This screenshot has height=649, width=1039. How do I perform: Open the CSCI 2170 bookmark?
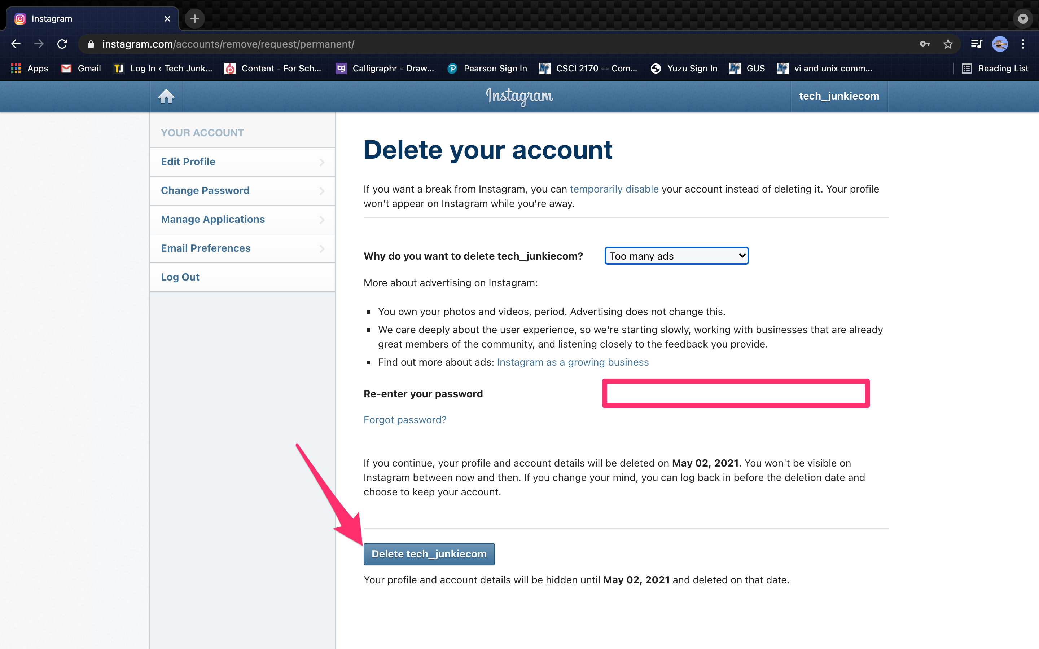point(589,68)
